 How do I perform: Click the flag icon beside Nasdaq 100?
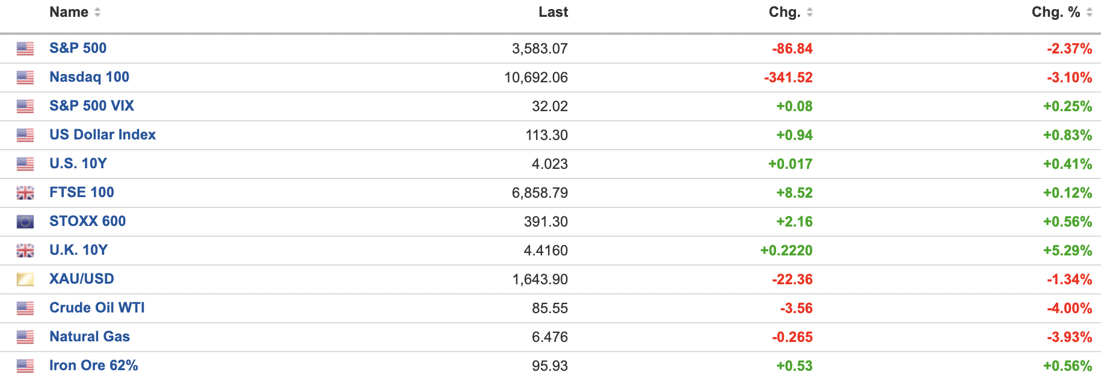click(x=25, y=78)
